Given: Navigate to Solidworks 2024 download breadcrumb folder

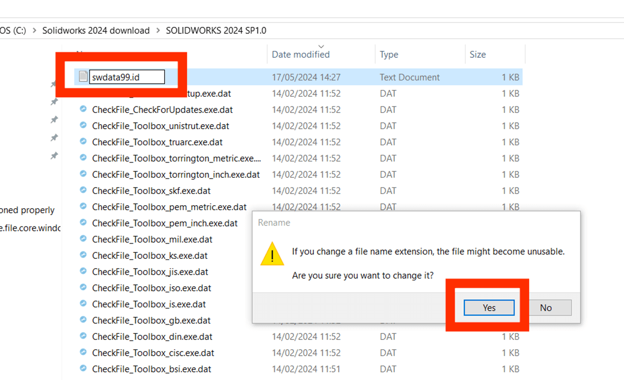Looking at the screenshot, I should [96, 30].
